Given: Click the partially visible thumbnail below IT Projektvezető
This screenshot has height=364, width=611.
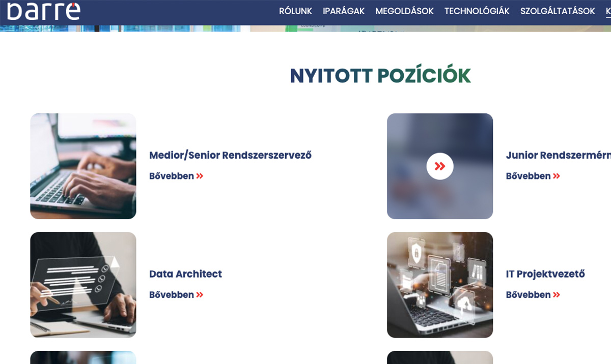Looking at the screenshot, I should click(x=440, y=358).
